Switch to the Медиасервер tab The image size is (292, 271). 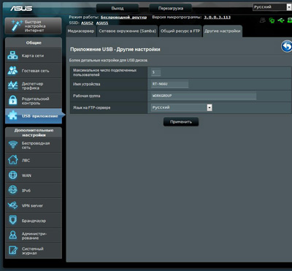tap(81, 31)
